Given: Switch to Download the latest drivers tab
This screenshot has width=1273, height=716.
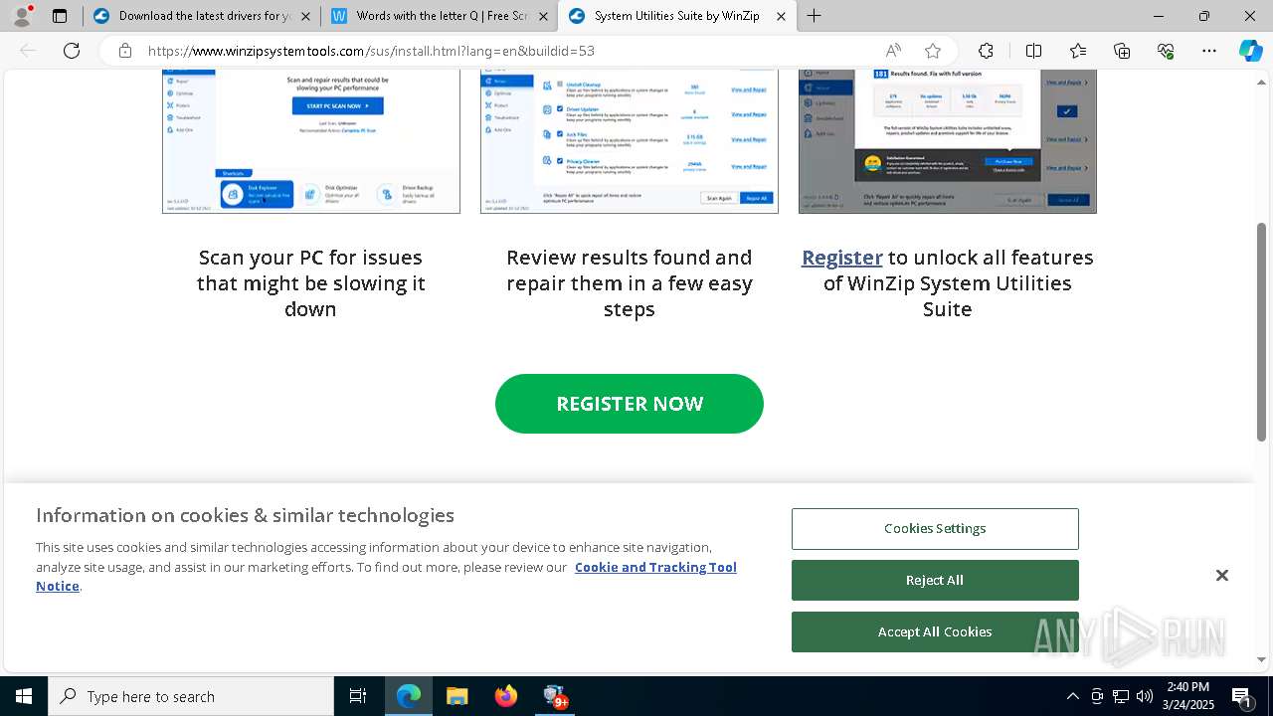Looking at the screenshot, I should tap(201, 16).
